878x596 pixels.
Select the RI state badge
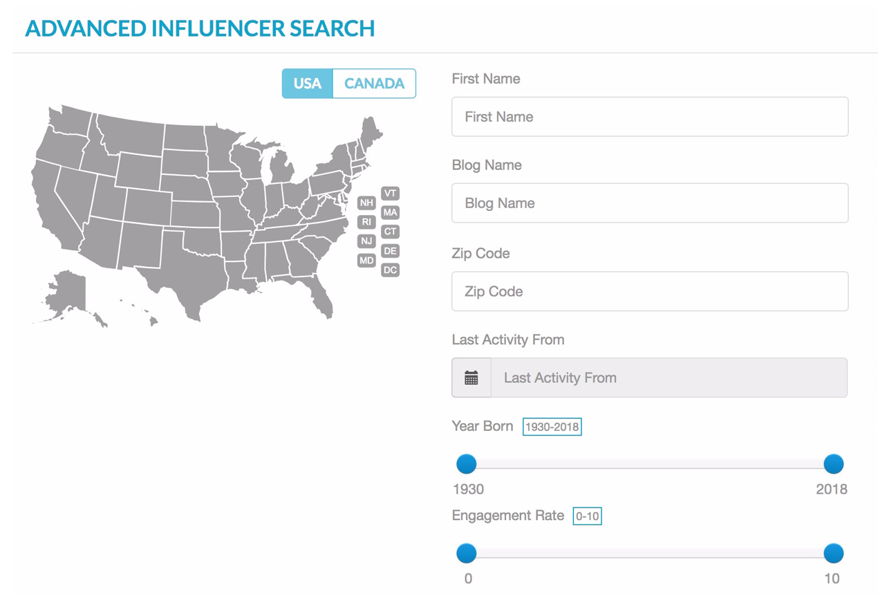[366, 222]
